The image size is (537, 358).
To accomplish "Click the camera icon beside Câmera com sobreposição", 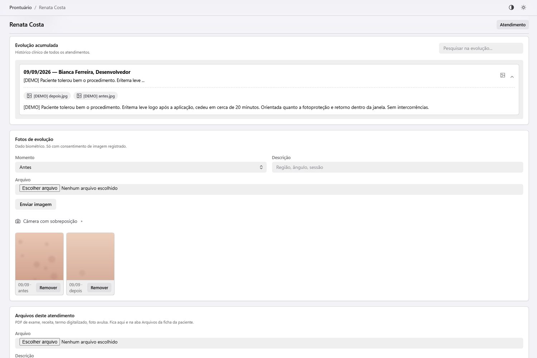I will (x=18, y=221).
